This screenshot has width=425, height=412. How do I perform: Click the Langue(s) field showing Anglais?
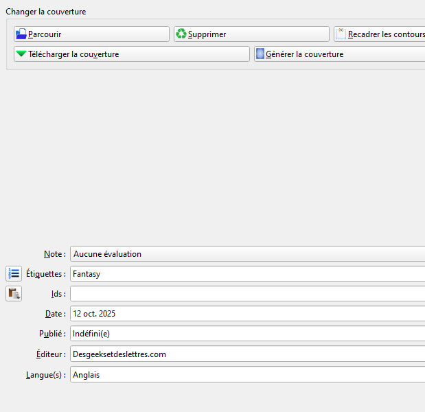(x=247, y=374)
